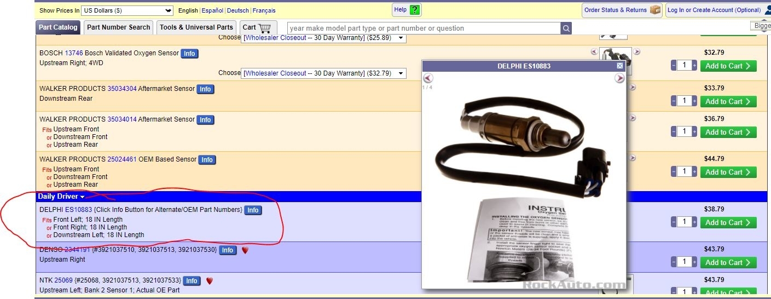
Task: Show previous image in DELPHI popup
Action: 428,78
